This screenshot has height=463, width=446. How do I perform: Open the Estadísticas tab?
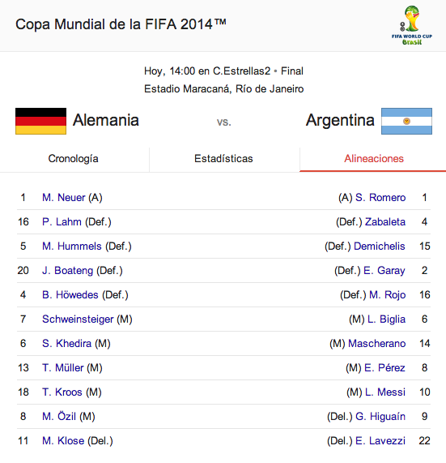coord(223,159)
